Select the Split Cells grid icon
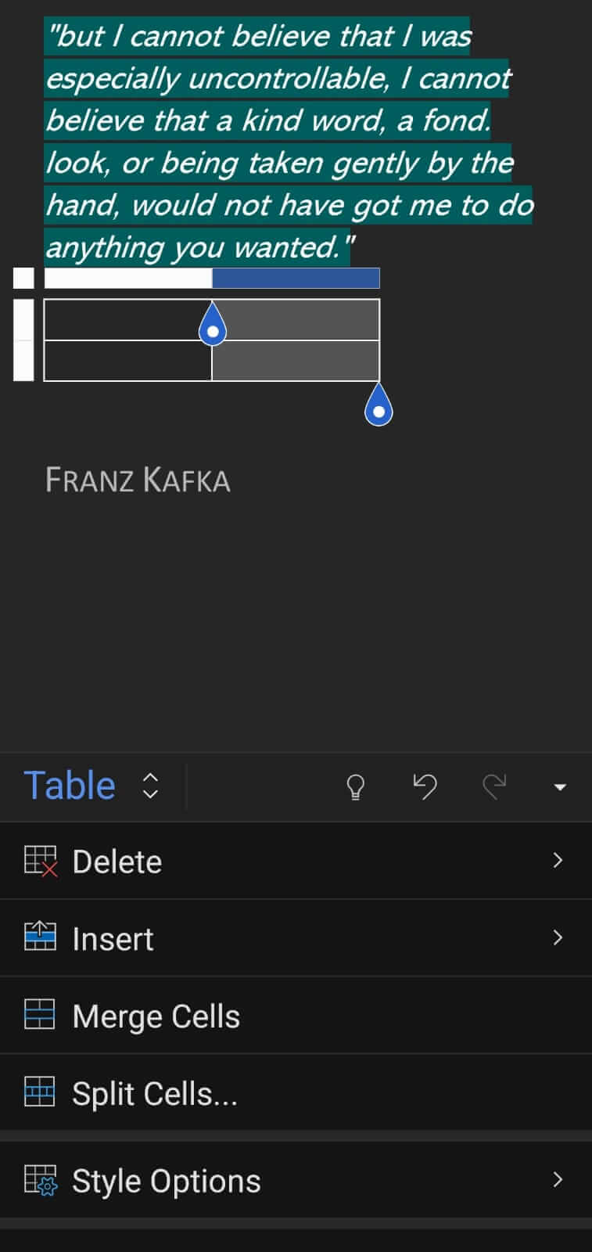The height and width of the screenshot is (1252, 592). click(x=40, y=1092)
